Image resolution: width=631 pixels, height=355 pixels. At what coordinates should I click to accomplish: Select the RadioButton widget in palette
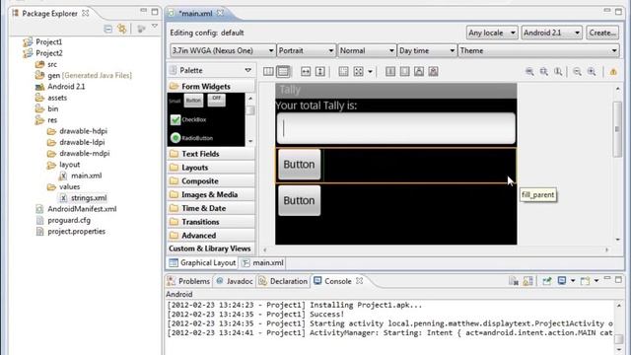pyautogui.click(x=191, y=138)
